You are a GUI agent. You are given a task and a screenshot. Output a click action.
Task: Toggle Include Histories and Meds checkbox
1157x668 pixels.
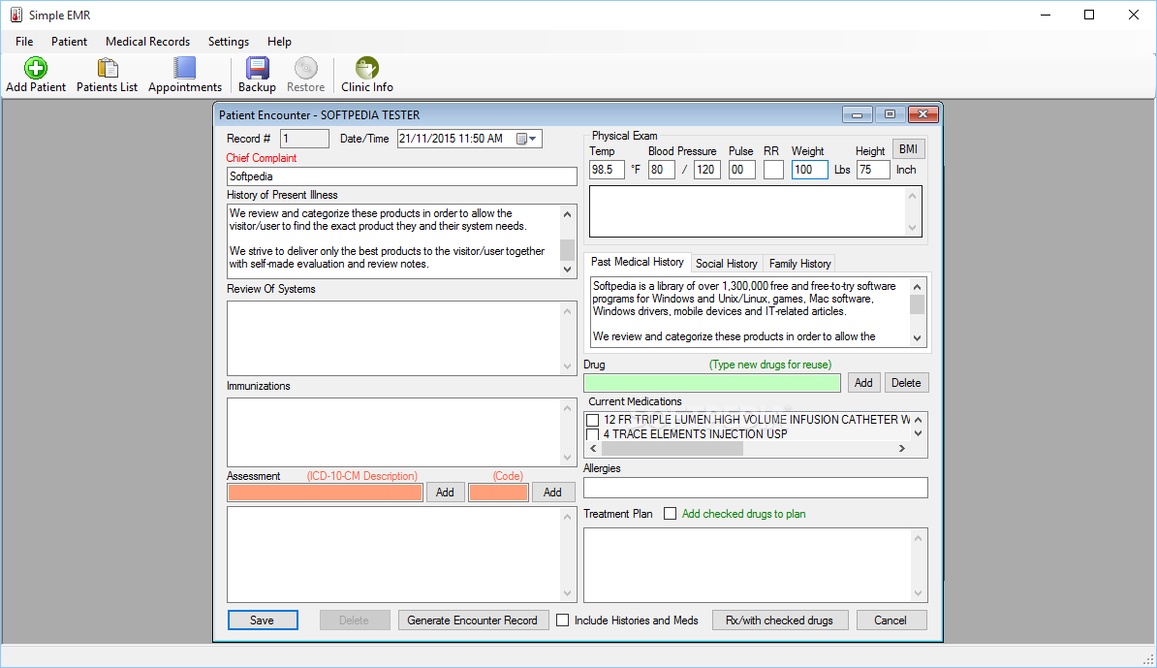[x=563, y=620]
